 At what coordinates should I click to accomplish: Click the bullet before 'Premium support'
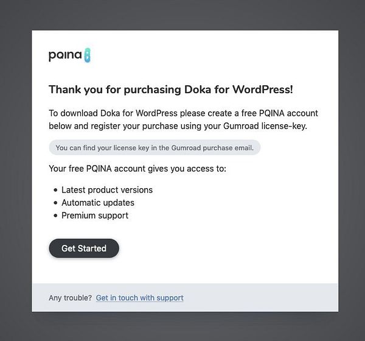pos(55,216)
